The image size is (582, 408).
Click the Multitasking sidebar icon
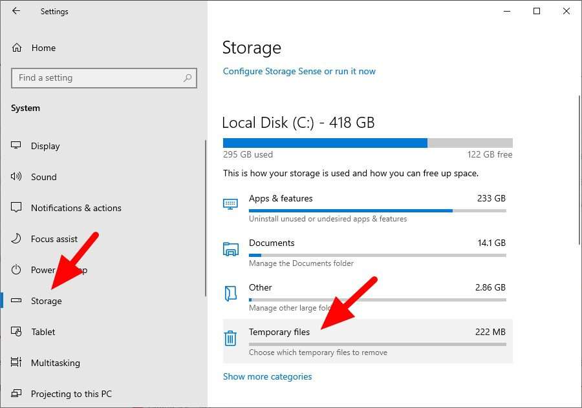click(15, 363)
